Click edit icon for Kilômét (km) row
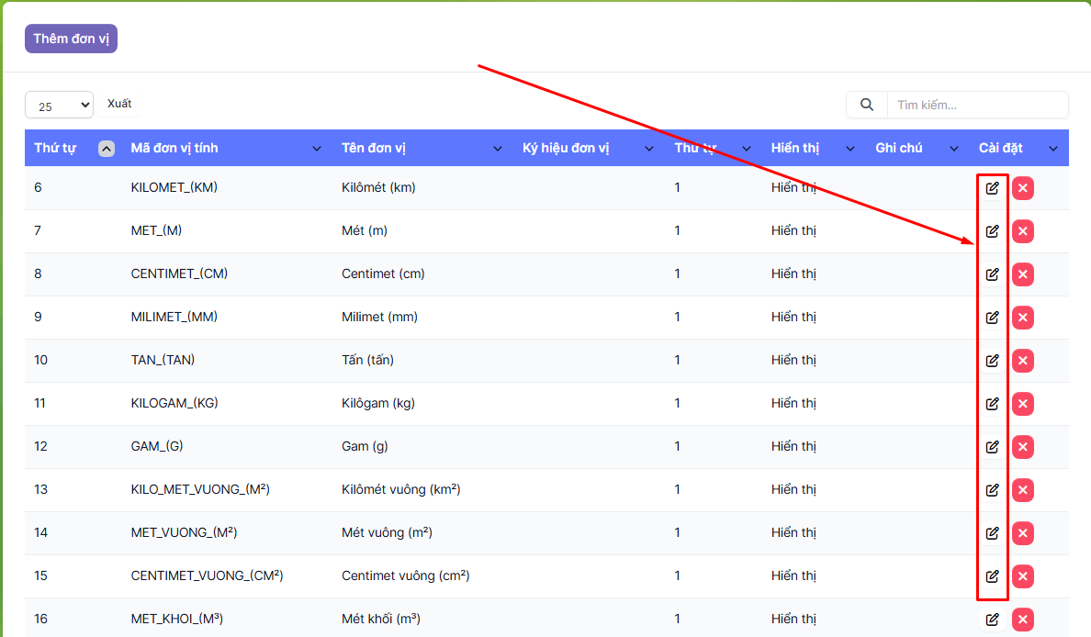This screenshot has width=1091, height=637. pyautogui.click(x=992, y=188)
